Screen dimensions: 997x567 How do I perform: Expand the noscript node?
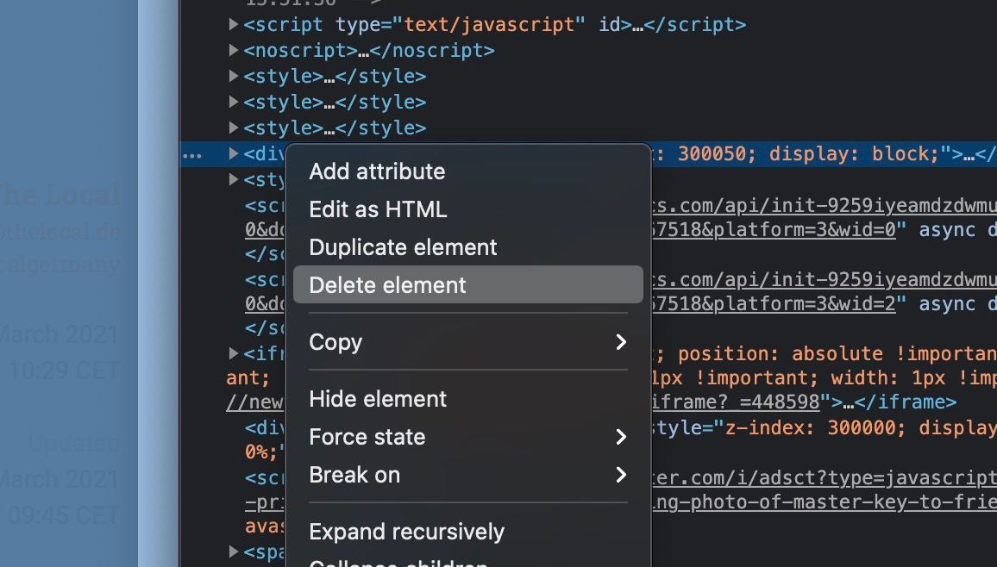(234, 50)
